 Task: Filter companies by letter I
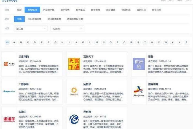tap(69, 42)
